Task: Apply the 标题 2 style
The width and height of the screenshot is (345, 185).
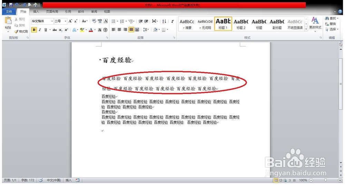Action: click(x=241, y=24)
